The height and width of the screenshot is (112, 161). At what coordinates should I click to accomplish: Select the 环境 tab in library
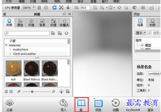tap(31, 22)
